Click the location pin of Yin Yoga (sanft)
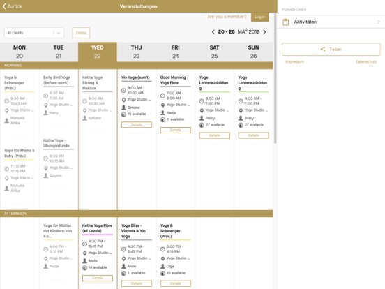This screenshot has height=289, width=385. 123,100
